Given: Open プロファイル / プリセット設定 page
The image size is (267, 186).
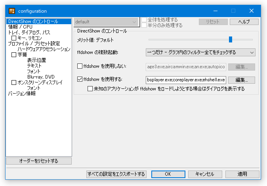Looking at the screenshot, I should tap(34, 44).
